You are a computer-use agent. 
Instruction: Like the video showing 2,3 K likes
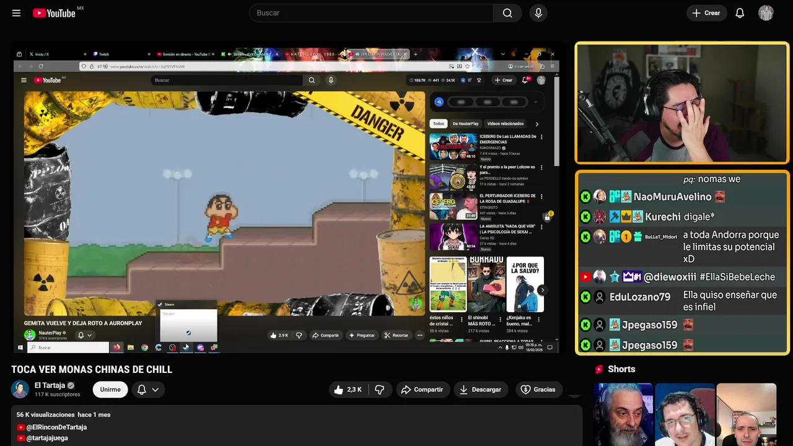click(348, 390)
